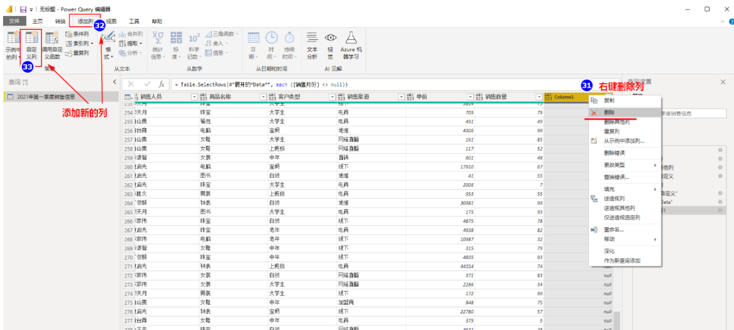Choose 删除错误 in context menu
This screenshot has height=330, width=734.
[x=624, y=152]
